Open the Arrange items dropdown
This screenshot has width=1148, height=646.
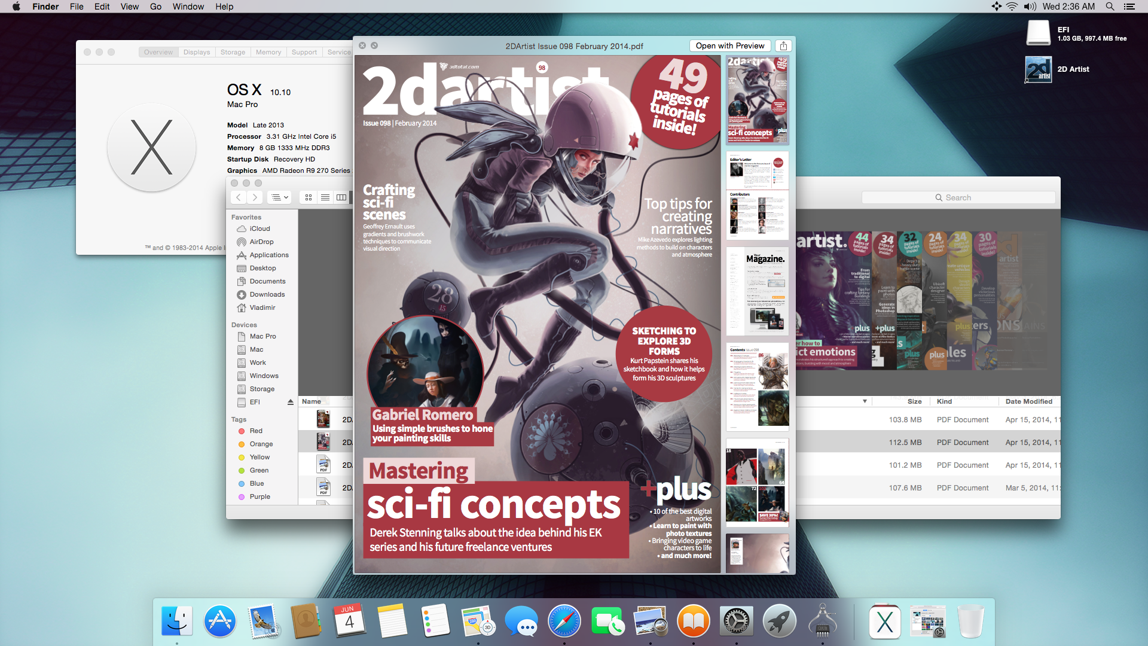click(279, 197)
